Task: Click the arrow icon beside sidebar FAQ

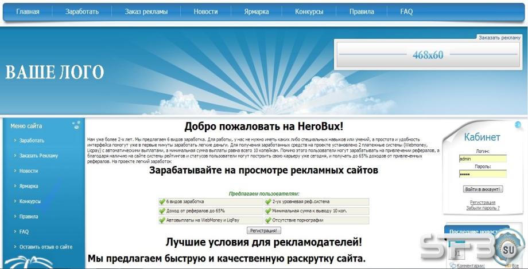Action: [x=15, y=231]
